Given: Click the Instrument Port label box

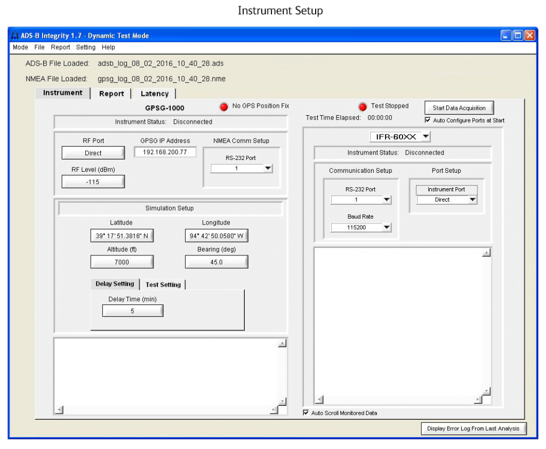Looking at the screenshot, I should (x=446, y=189).
